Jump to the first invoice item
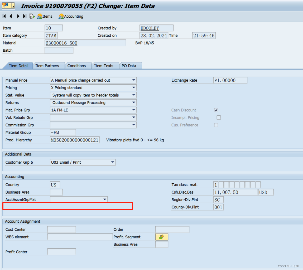303x270 pixels. pyautogui.click(x=4, y=16)
